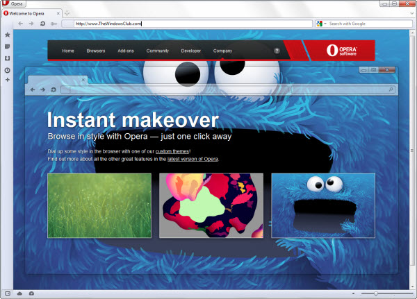Select the colorful abstract theme thumbnail
Screen dimensions: 417x299
[211, 205]
